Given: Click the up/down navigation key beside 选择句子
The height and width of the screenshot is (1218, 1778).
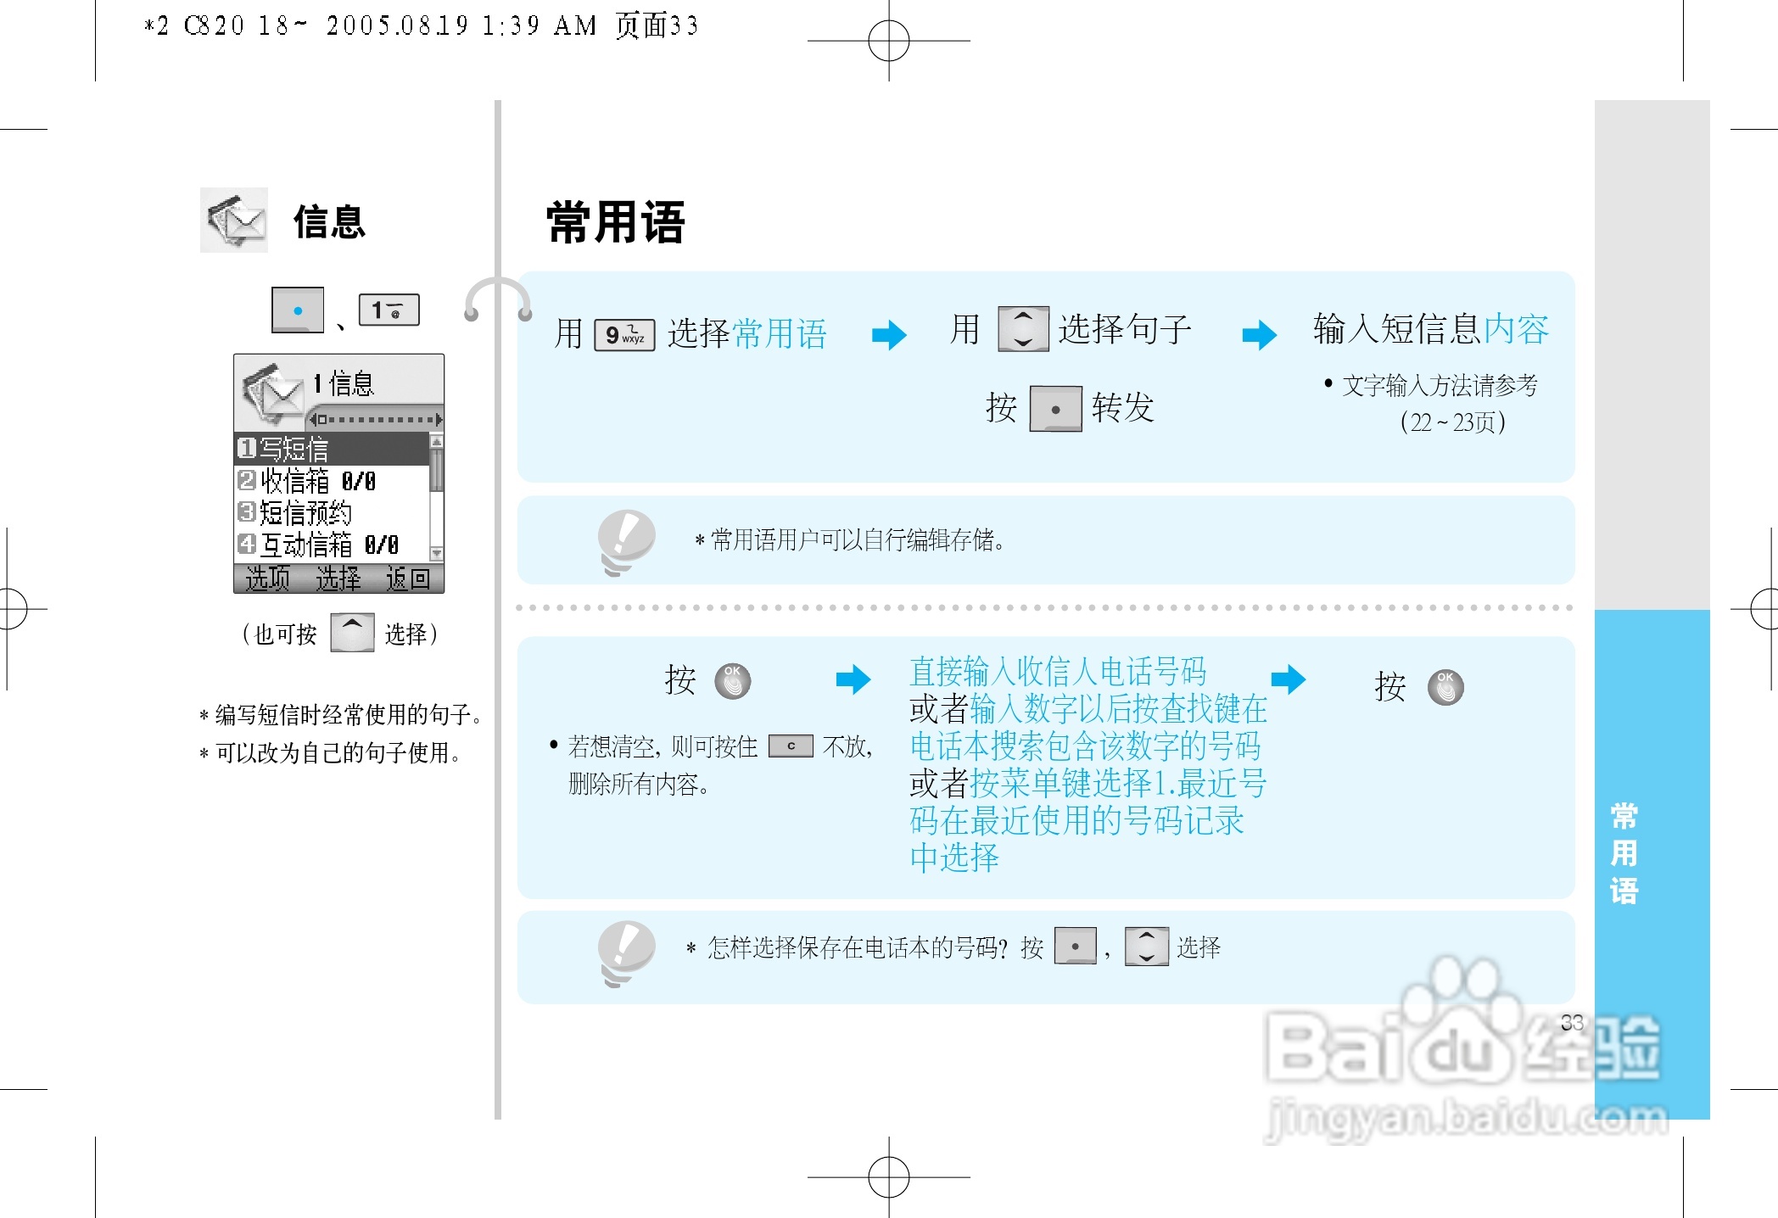Looking at the screenshot, I should [1023, 329].
